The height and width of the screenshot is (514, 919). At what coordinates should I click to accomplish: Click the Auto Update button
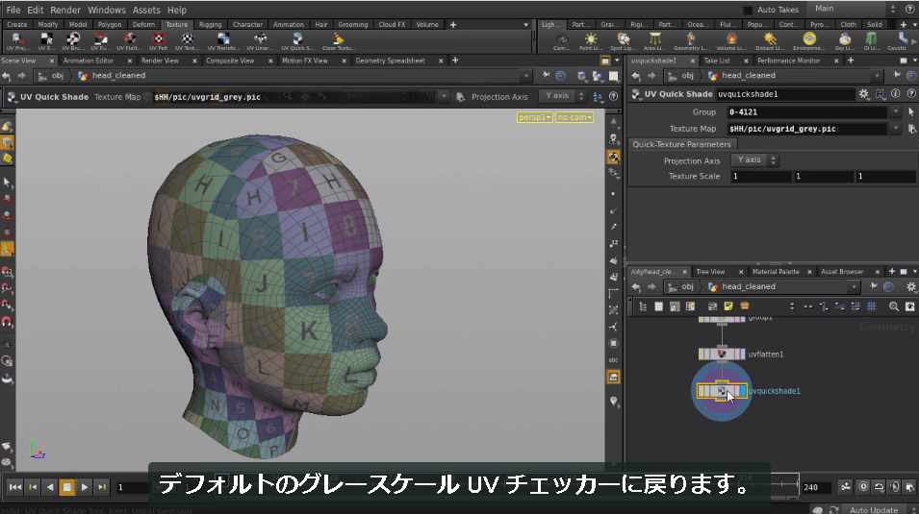[873, 510]
